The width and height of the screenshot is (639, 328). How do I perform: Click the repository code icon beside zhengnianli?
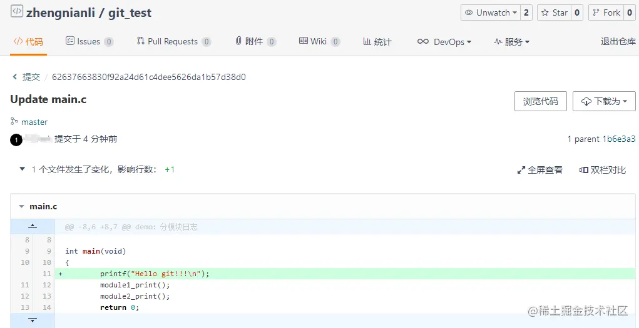tap(17, 12)
